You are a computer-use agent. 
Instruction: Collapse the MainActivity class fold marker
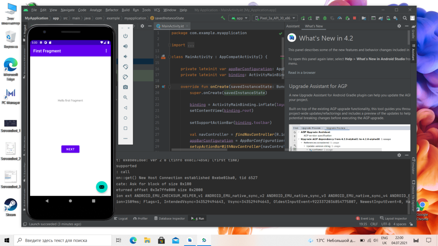pyautogui.click(x=170, y=57)
